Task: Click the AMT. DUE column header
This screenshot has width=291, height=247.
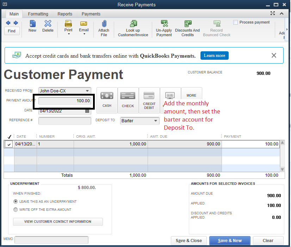Action: (x=159, y=137)
